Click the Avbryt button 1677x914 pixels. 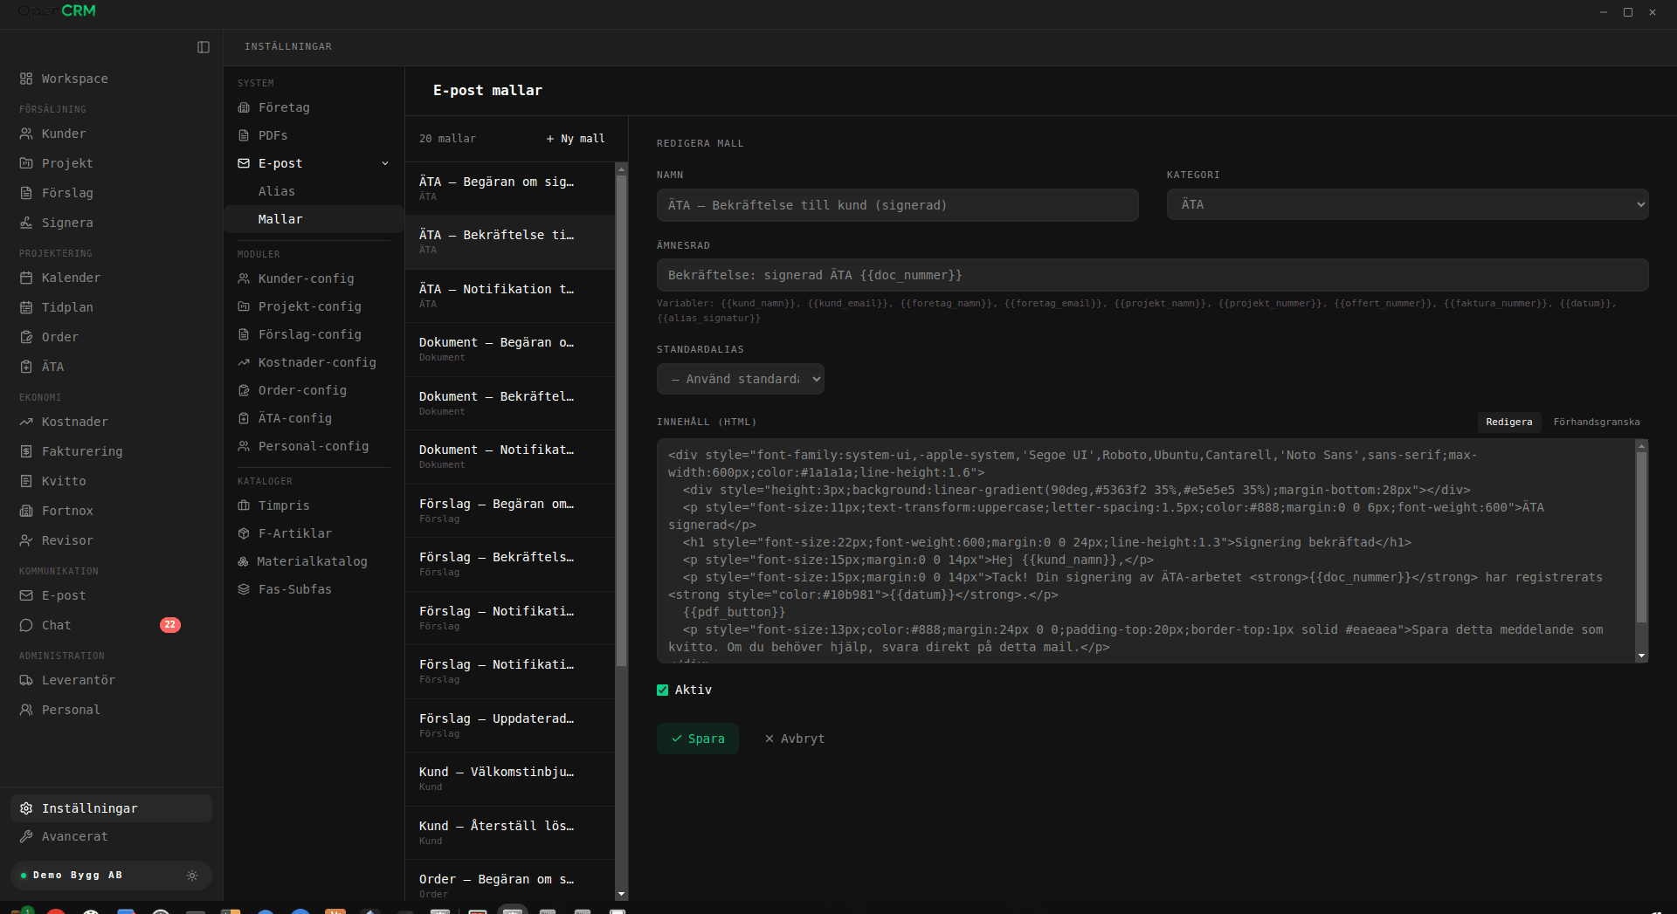pos(794,739)
